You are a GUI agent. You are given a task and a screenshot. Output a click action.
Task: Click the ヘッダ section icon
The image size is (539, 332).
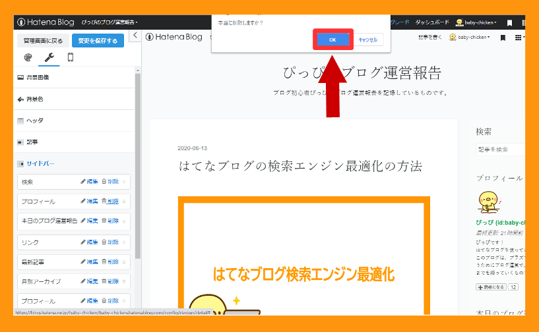point(20,121)
